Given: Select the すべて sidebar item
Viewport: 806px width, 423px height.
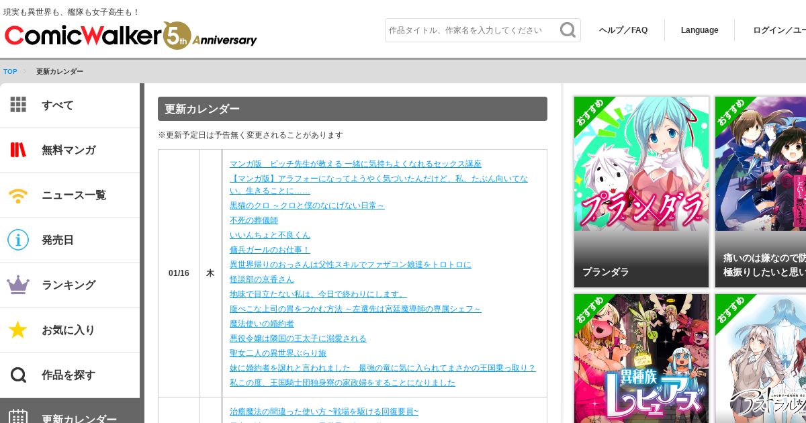Looking at the screenshot, I should coord(70,105).
